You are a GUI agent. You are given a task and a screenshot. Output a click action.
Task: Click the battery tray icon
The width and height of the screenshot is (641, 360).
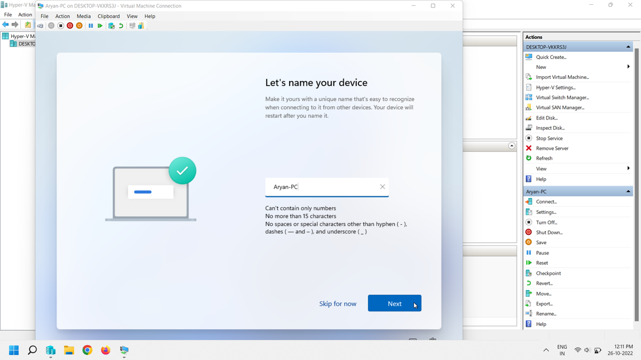pos(598,350)
